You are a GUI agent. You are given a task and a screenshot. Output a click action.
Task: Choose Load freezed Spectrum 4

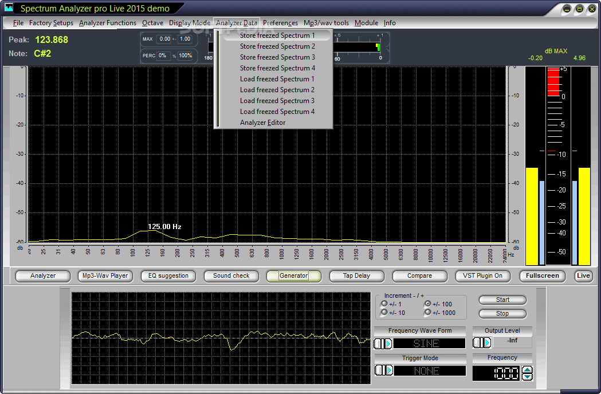(x=277, y=112)
